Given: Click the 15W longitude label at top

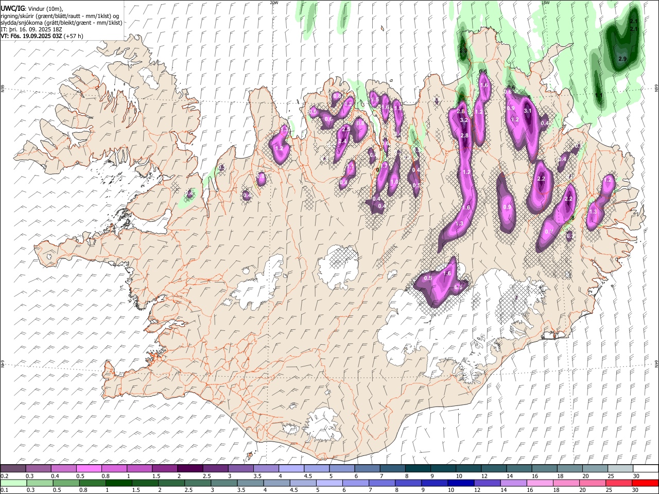Looking at the screenshot, I should tap(545, 3).
